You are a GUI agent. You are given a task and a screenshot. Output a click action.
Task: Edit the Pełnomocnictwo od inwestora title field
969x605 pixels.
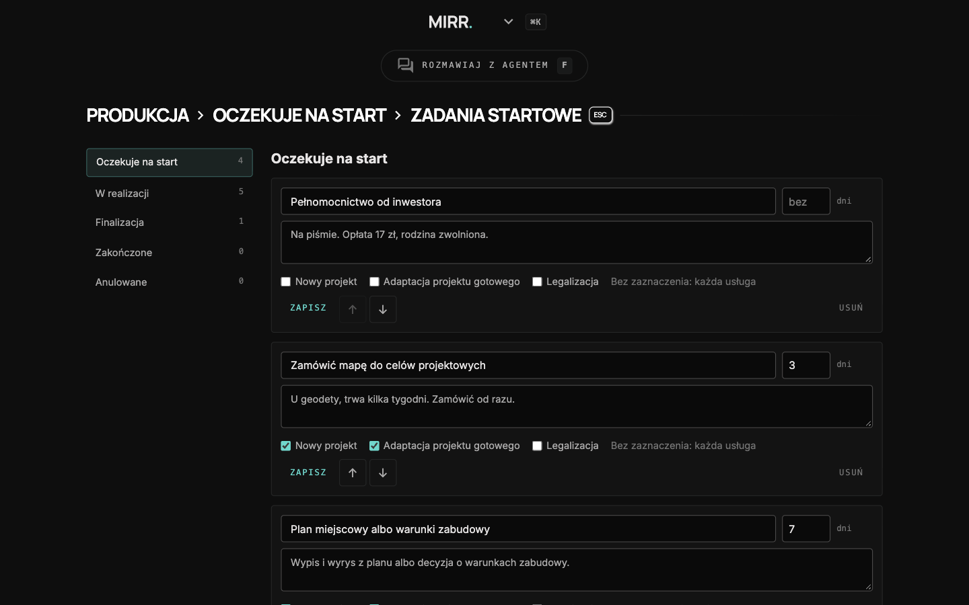[x=528, y=202]
